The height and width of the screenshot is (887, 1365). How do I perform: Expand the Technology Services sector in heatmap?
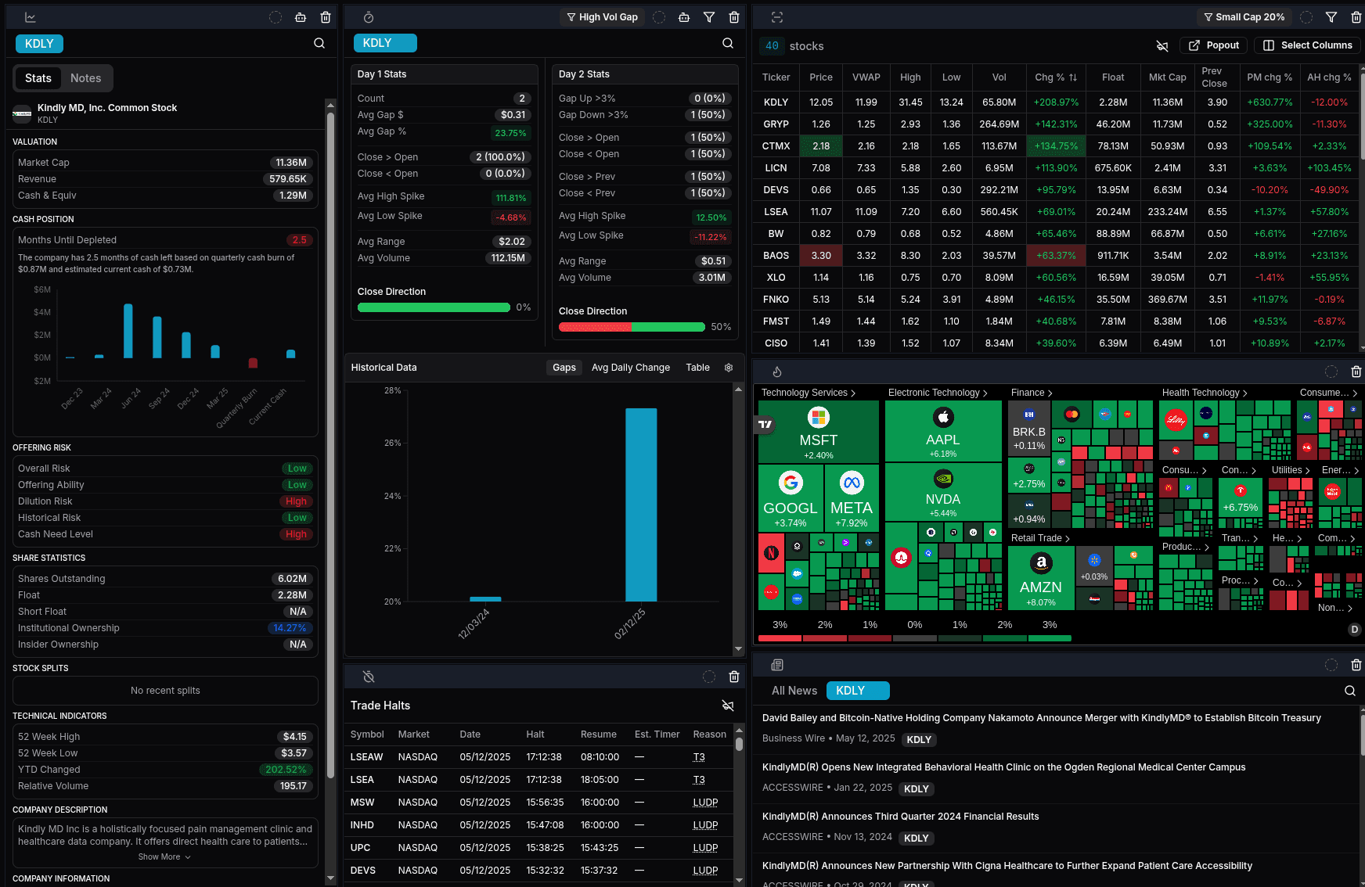(x=808, y=393)
